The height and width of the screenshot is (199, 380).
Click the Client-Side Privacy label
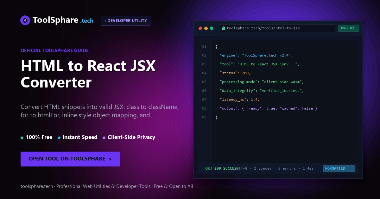coord(131,137)
